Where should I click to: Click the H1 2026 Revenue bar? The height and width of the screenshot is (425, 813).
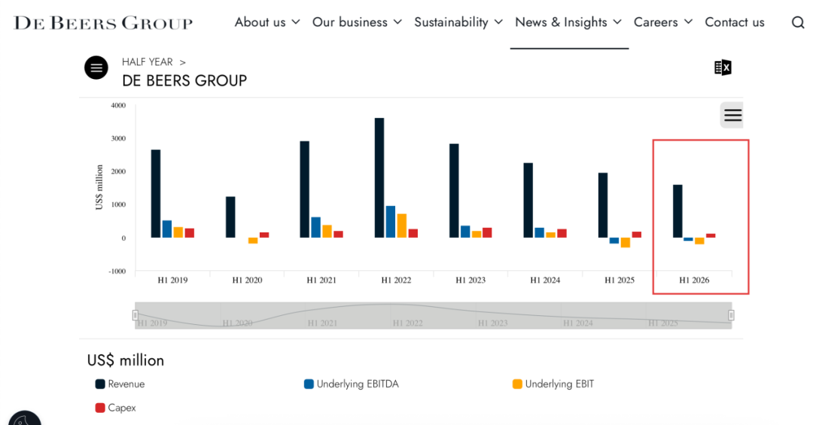pyautogui.click(x=677, y=211)
